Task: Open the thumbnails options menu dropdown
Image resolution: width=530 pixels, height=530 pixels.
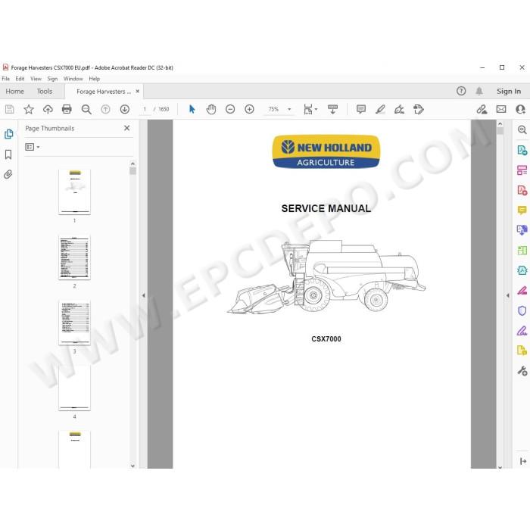Action: tap(33, 147)
